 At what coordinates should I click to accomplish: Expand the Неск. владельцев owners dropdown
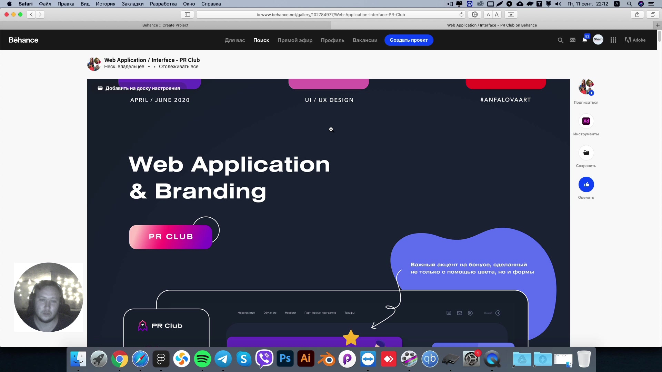[x=149, y=66]
